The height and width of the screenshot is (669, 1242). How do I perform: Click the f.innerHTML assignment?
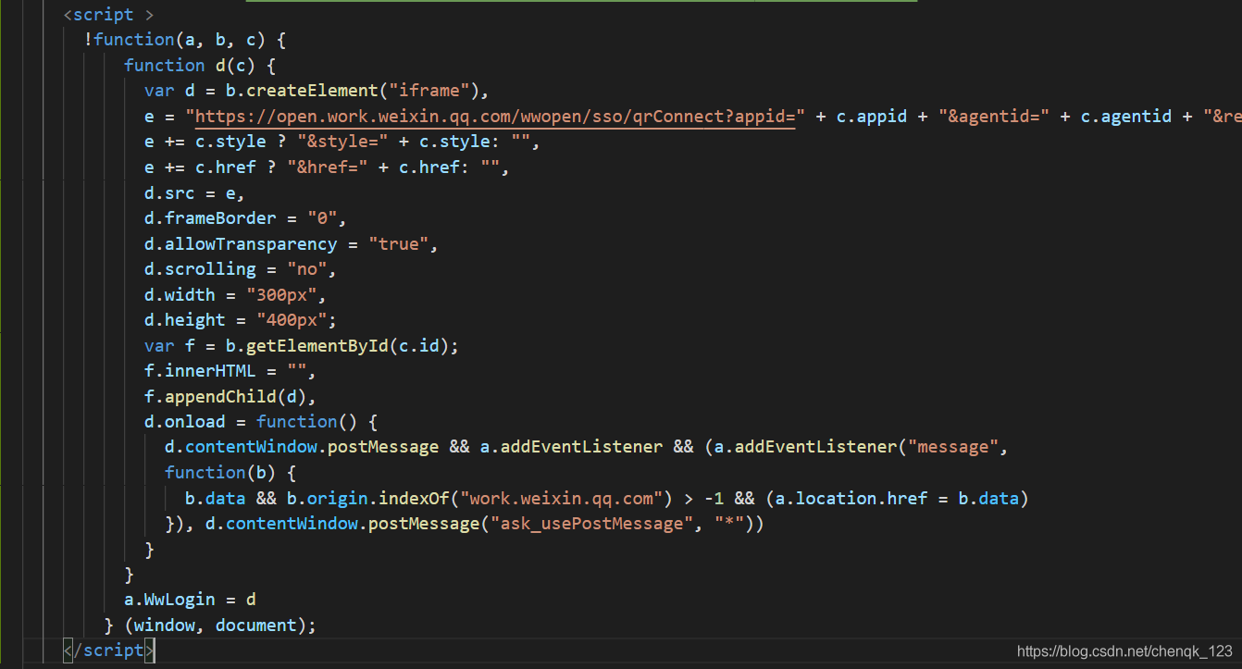(230, 371)
